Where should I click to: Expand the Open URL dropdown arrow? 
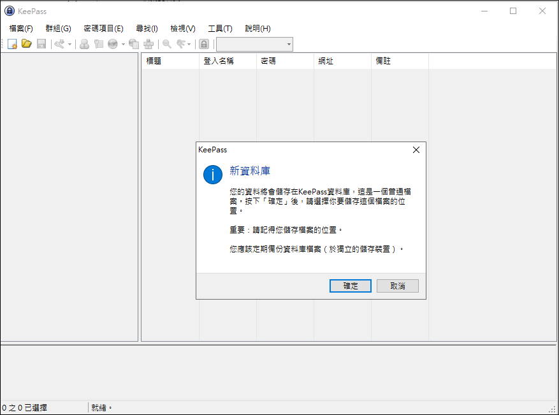(123, 44)
